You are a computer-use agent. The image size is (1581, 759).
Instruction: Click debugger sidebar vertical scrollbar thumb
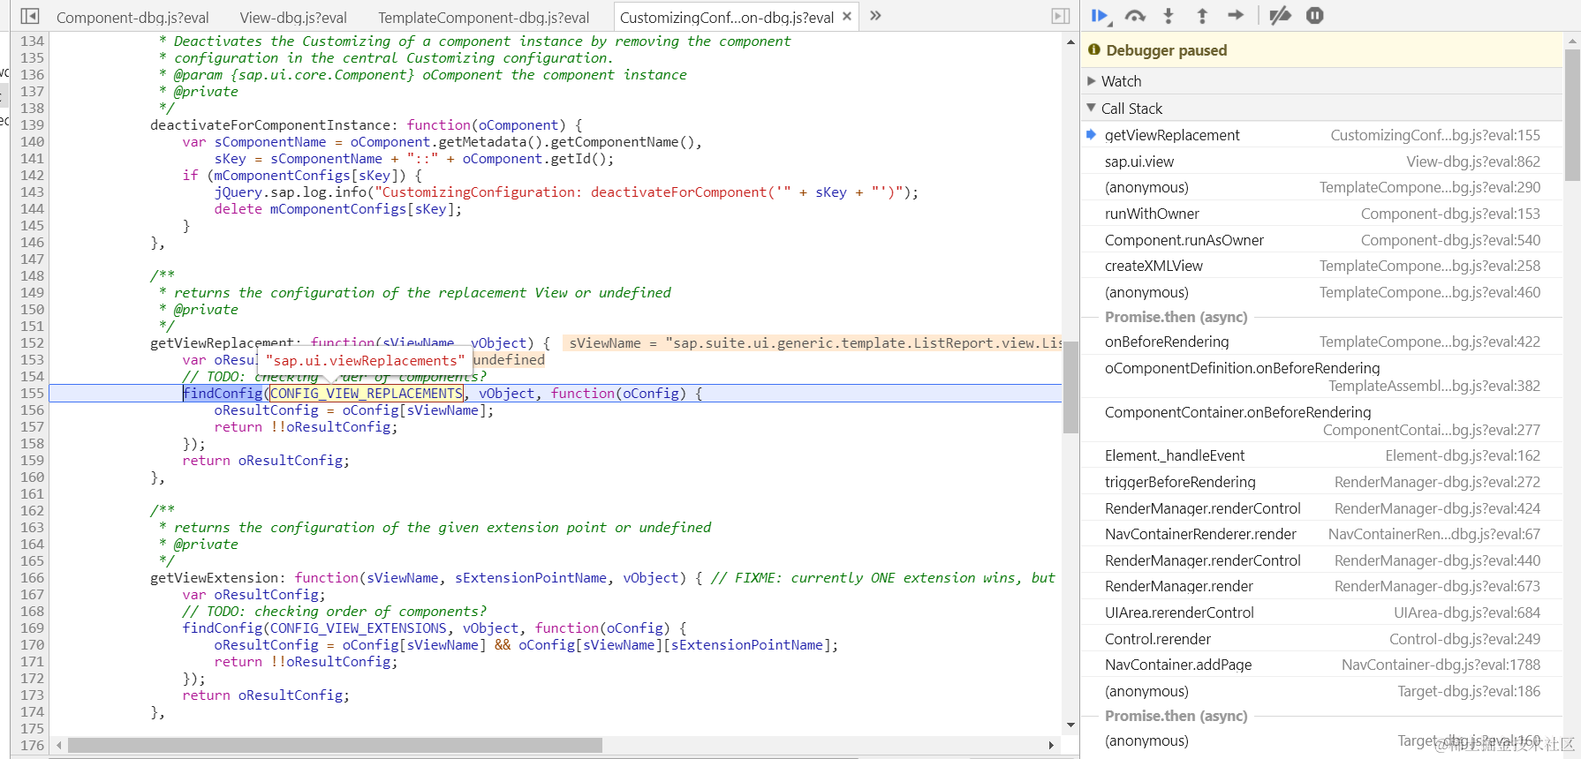click(x=1572, y=115)
